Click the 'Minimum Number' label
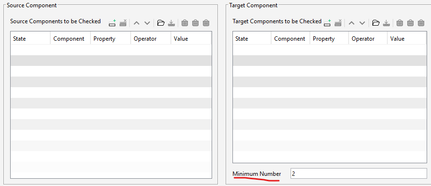Viewport: 431px width, 186px height. (x=257, y=173)
